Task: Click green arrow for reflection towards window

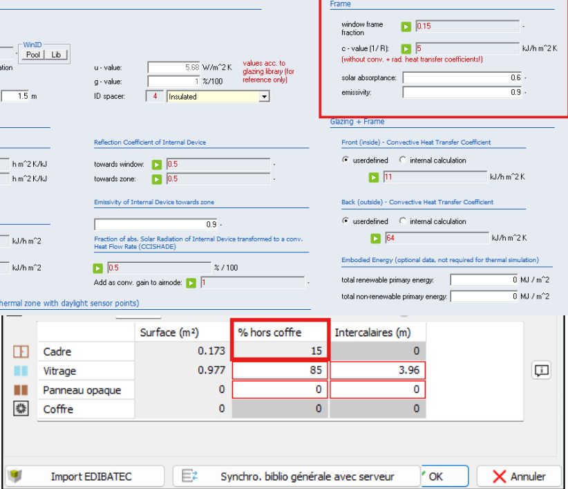Action: (x=157, y=165)
